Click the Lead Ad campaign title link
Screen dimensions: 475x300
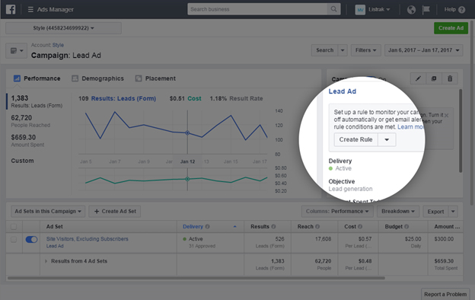pyautogui.click(x=343, y=91)
